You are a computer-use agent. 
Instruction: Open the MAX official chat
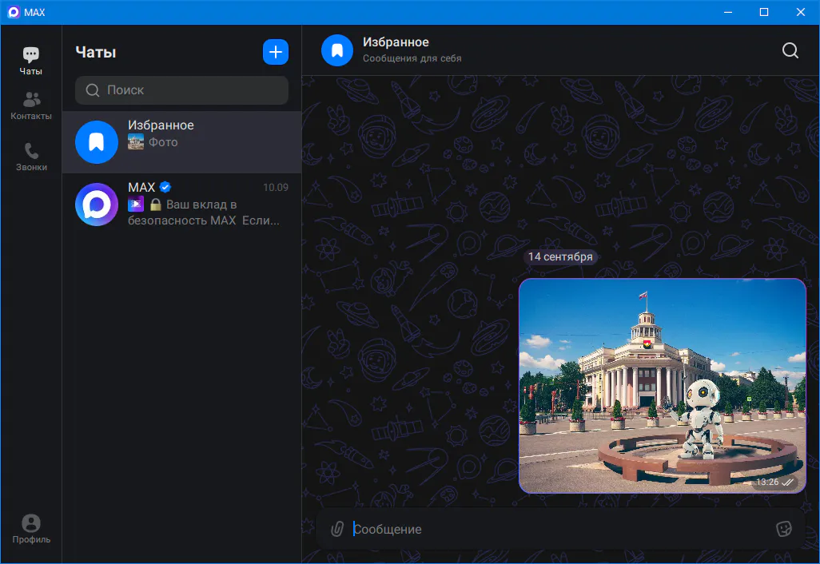pyautogui.click(x=182, y=205)
